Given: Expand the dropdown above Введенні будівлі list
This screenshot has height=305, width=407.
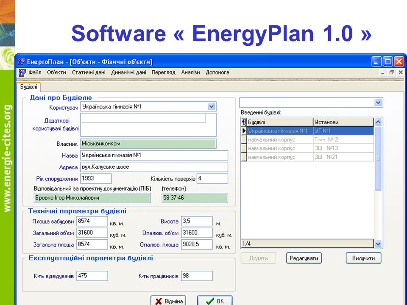Looking at the screenshot, I should (378, 103).
